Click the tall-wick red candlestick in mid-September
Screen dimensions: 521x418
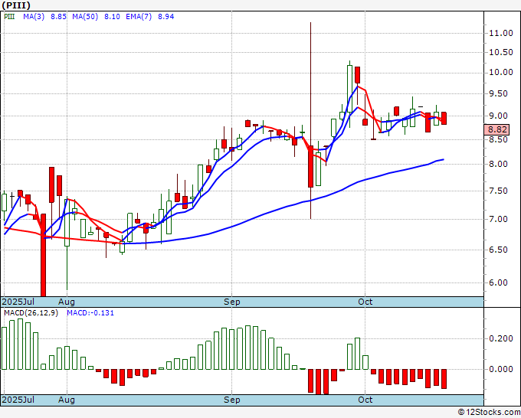point(310,166)
